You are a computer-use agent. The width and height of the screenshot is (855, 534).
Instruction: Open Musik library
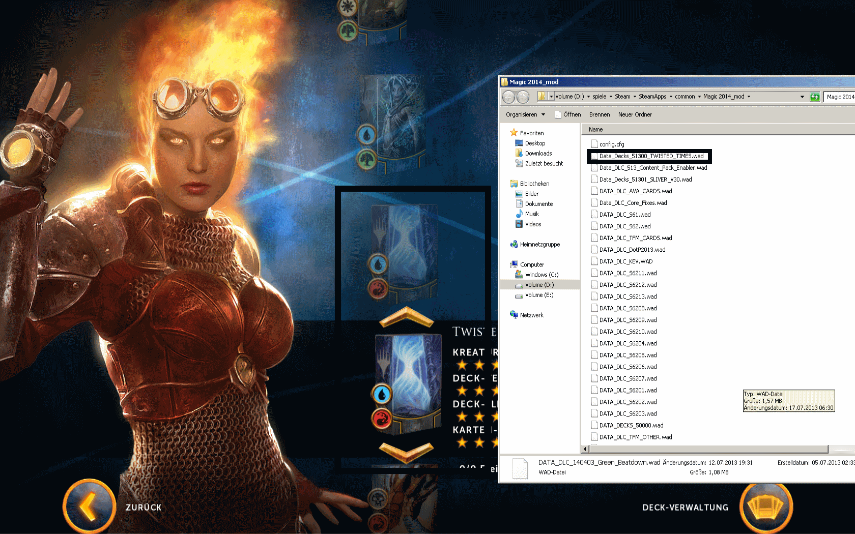(x=527, y=214)
